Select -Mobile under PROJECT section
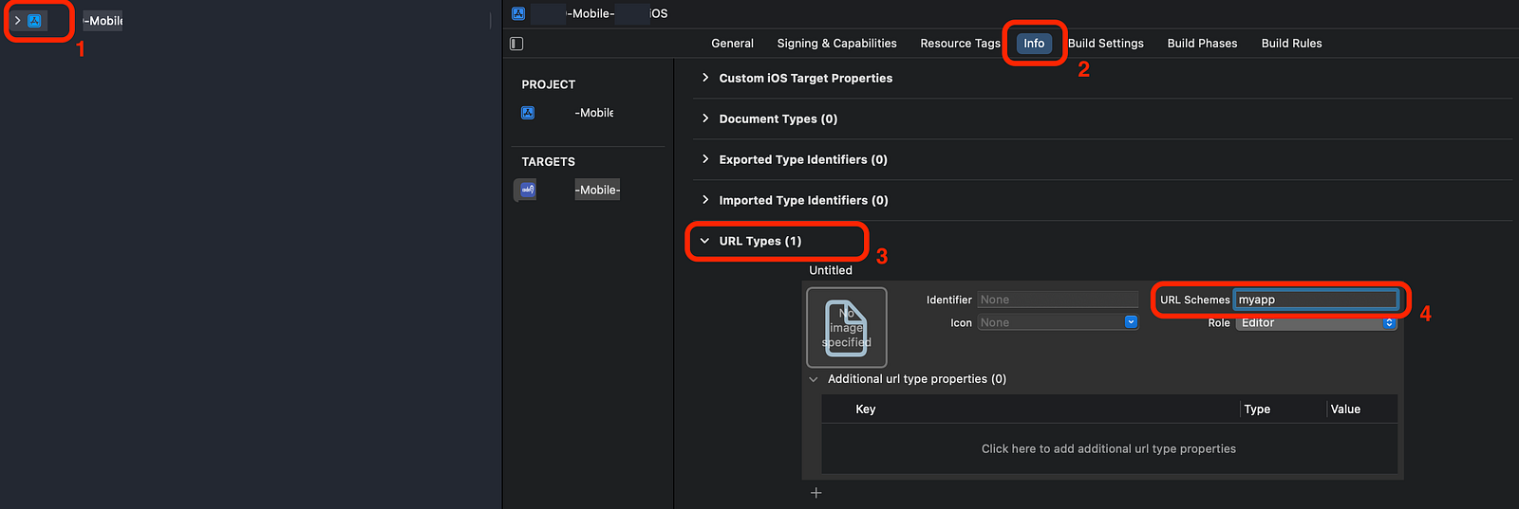The height and width of the screenshot is (509, 1519). (594, 113)
